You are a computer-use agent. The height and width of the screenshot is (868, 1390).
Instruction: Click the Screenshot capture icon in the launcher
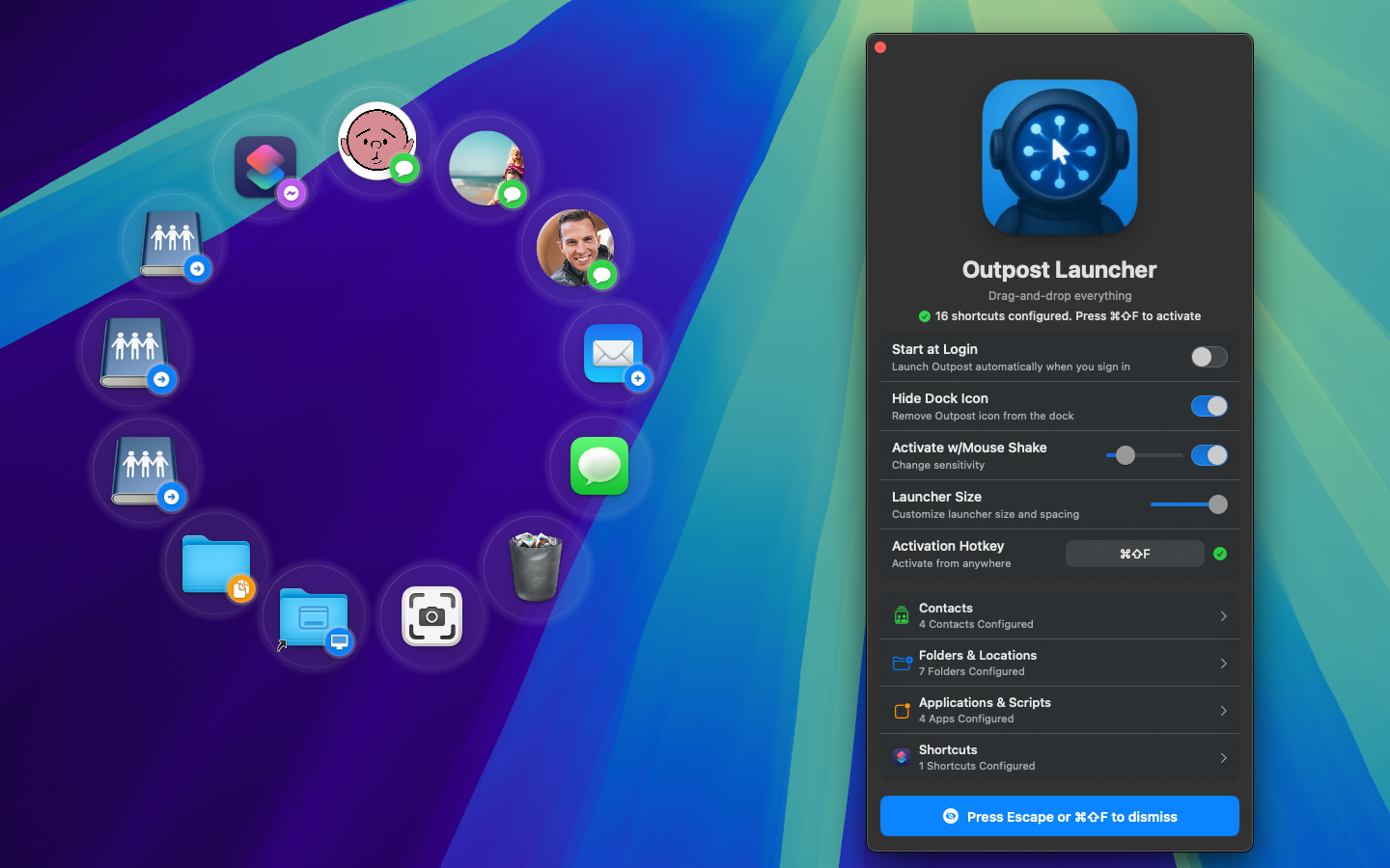coord(431,617)
